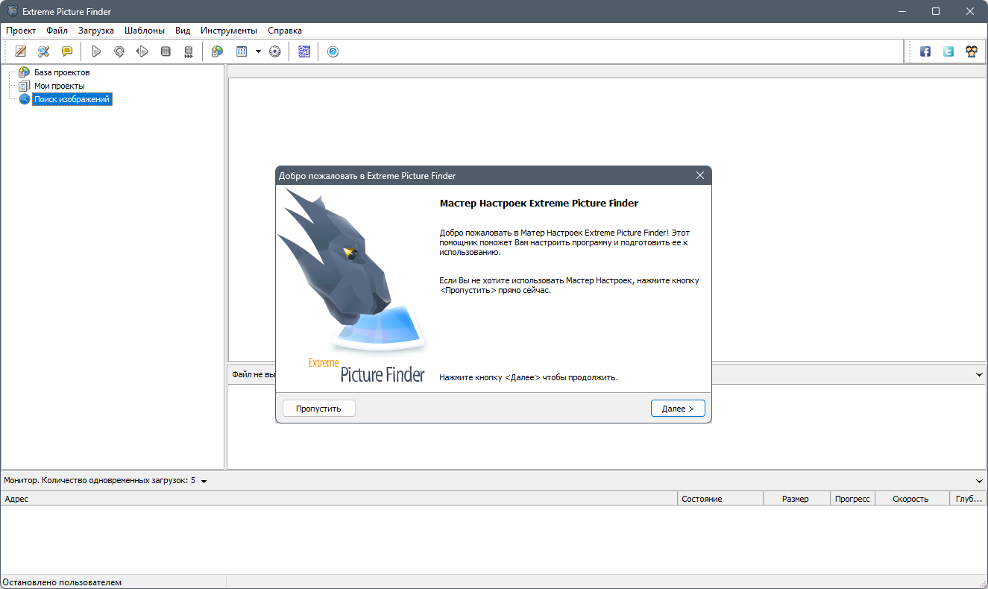Open the browser globe icon on toolbar
Viewport: 988px width, 589px height.
click(216, 51)
